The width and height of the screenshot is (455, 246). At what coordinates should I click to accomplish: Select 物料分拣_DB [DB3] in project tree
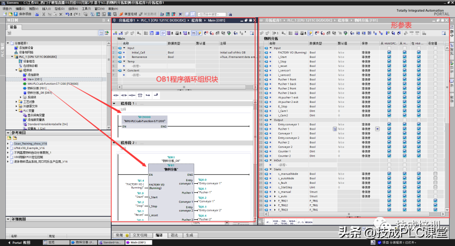[40, 93]
